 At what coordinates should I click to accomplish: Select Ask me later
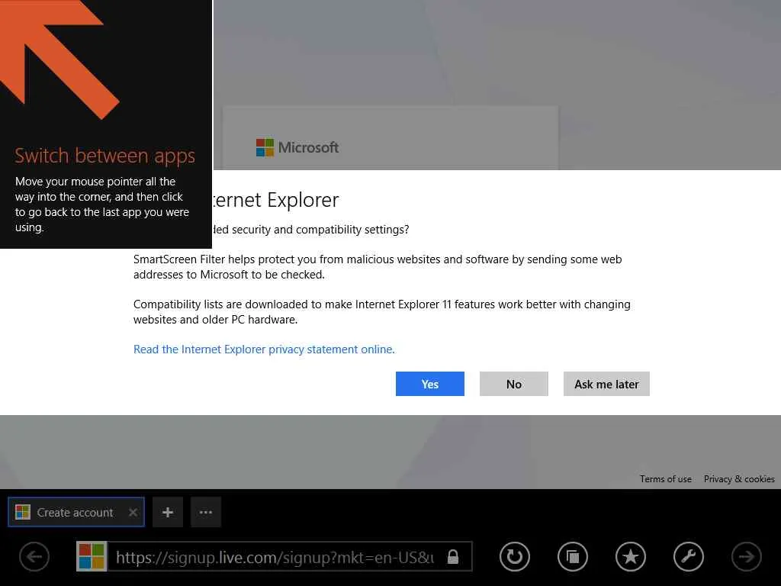606,384
